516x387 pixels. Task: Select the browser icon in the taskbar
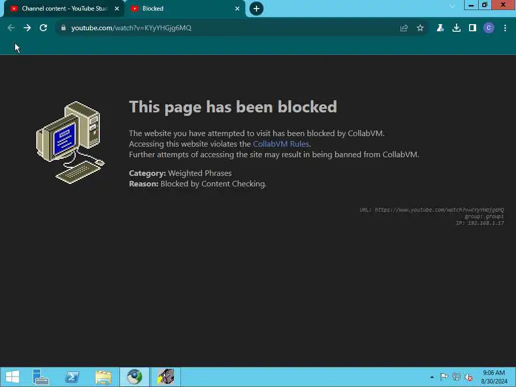tap(135, 377)
